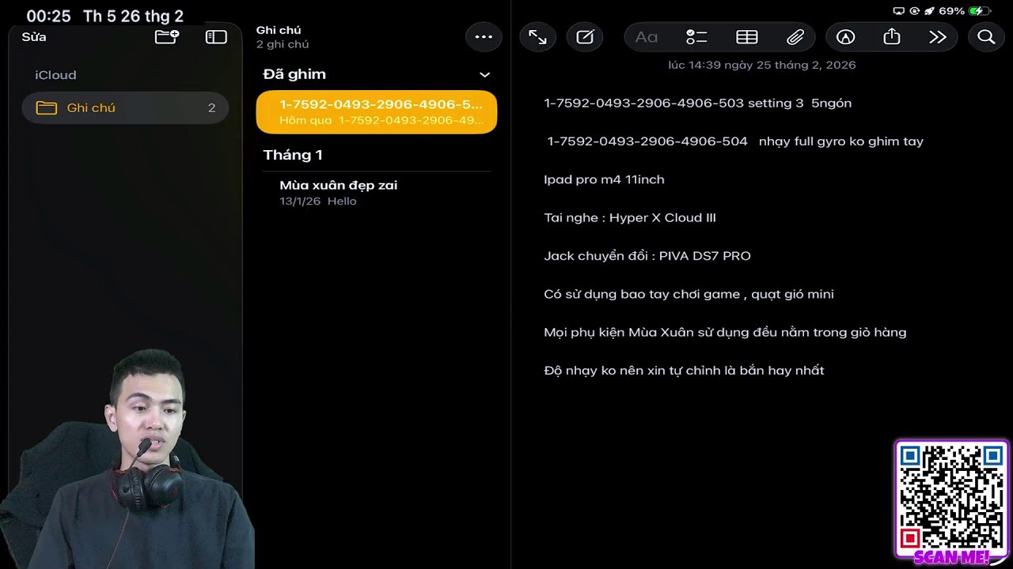Tap the 2 ghi chú count under the list title
The height and width of the screenshot is (569, 1013).
[x=283, y=45]
